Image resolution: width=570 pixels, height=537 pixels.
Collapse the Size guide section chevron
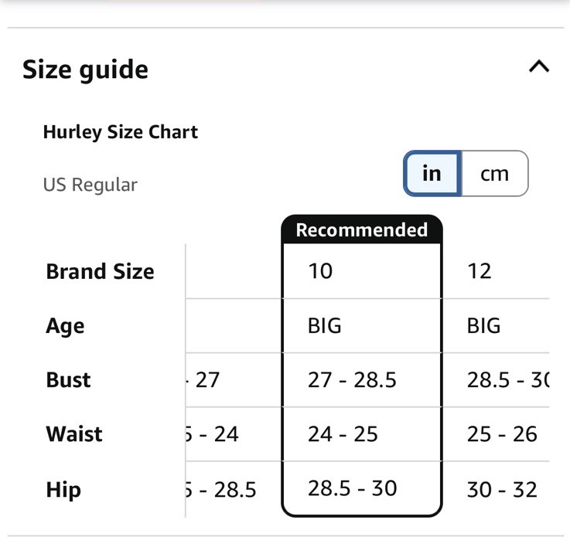[539, 66]
